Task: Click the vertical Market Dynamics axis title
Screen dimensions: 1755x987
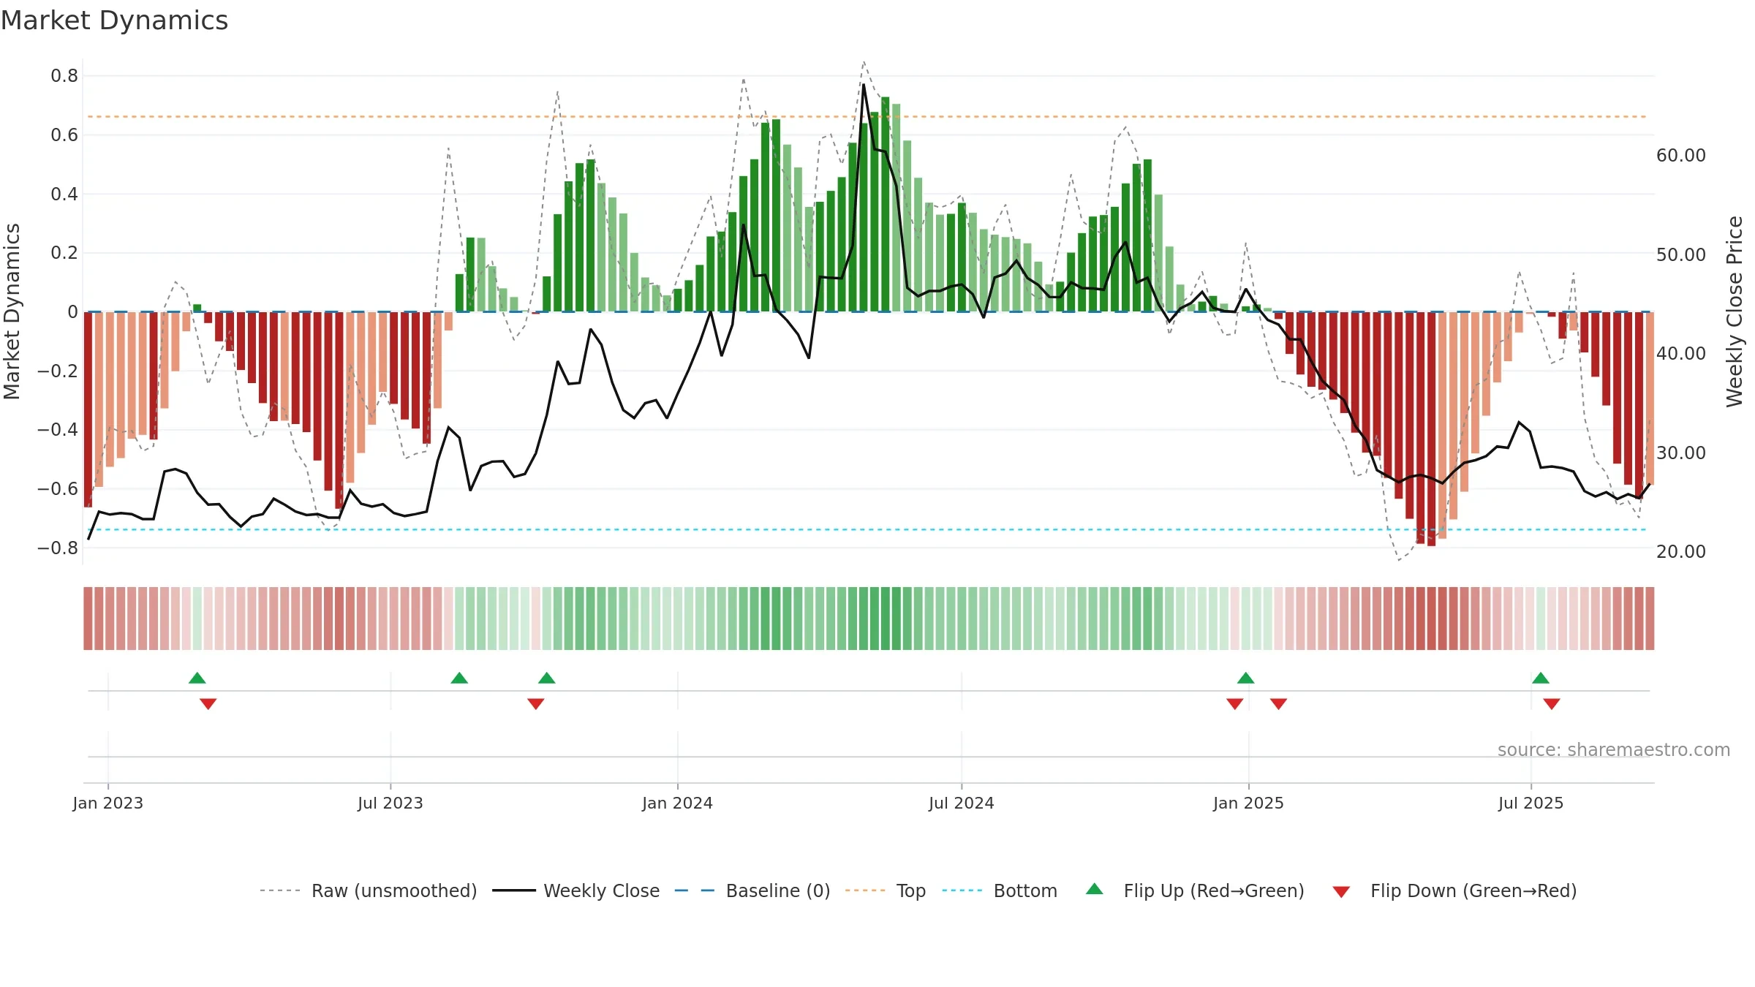Action: 12,311
